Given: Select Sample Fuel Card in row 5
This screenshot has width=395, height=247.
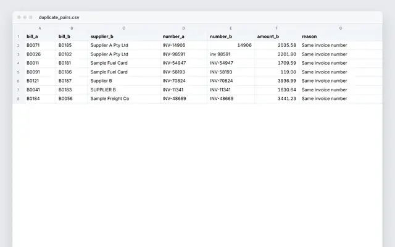Looking at the screenshot, I should pyautogui.click(x=124, y=72).
